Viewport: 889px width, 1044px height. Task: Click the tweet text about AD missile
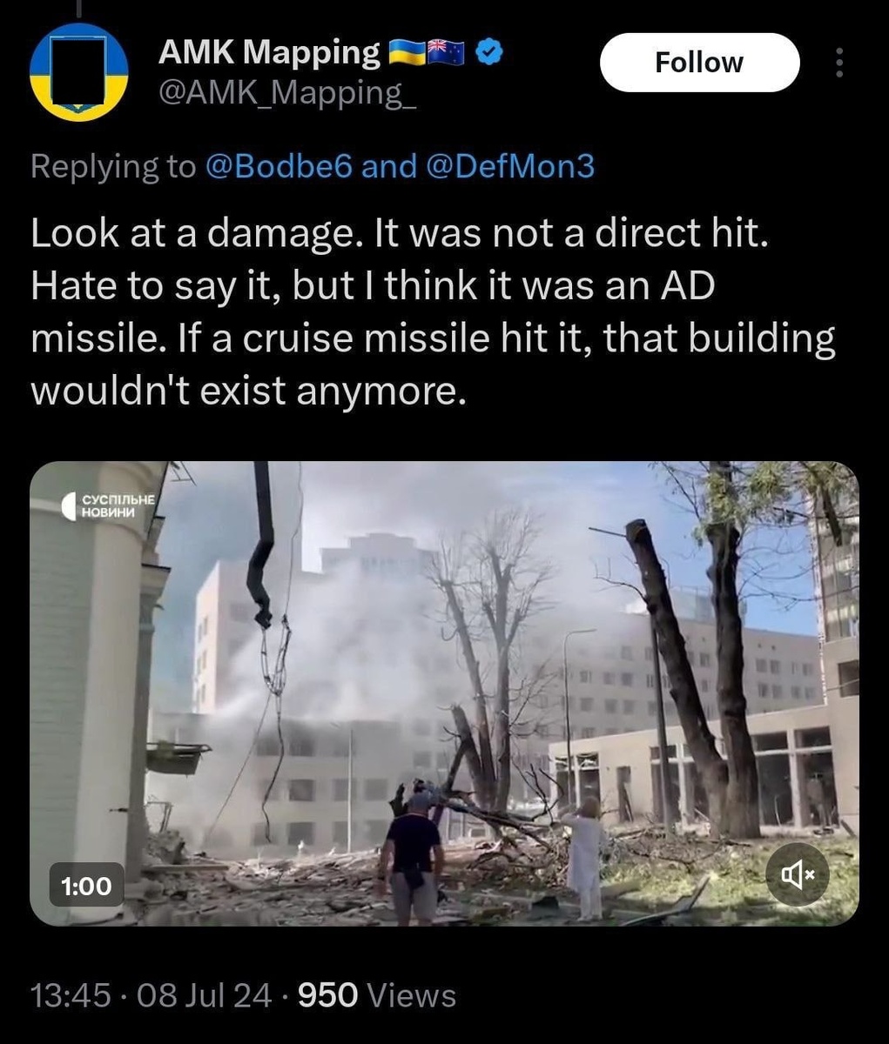point(433,311)
